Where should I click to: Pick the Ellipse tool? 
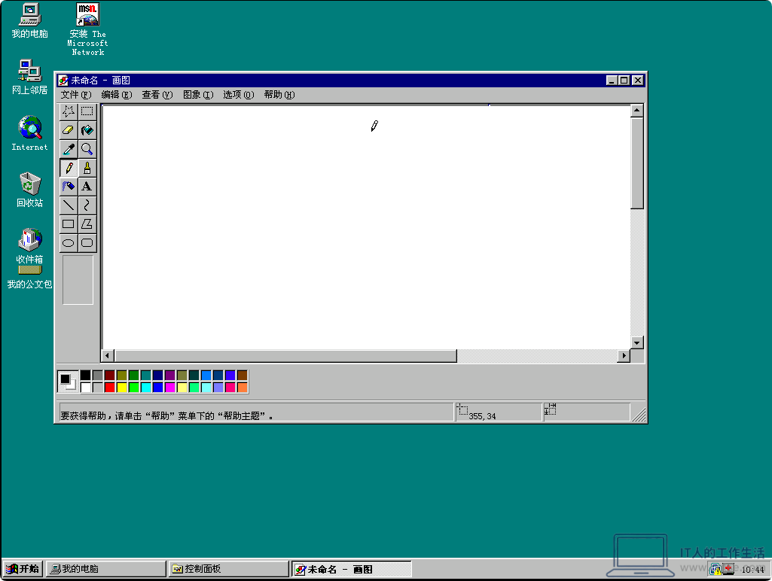[x=69, y=242]
